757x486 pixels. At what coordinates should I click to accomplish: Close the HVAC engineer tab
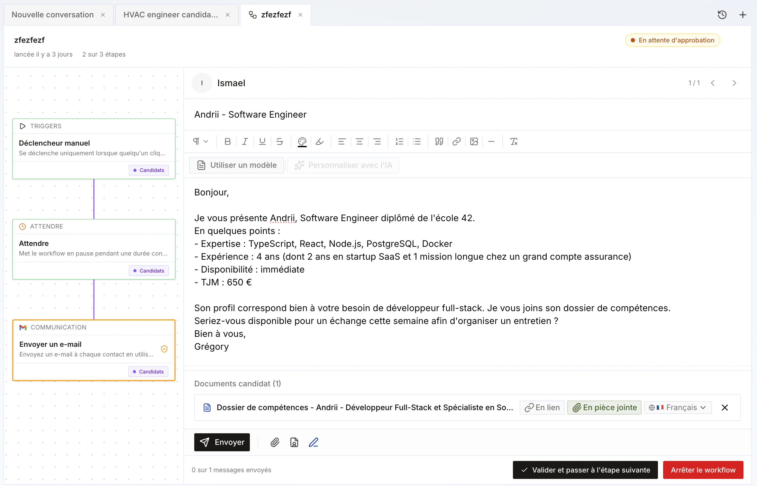[228, 15]
